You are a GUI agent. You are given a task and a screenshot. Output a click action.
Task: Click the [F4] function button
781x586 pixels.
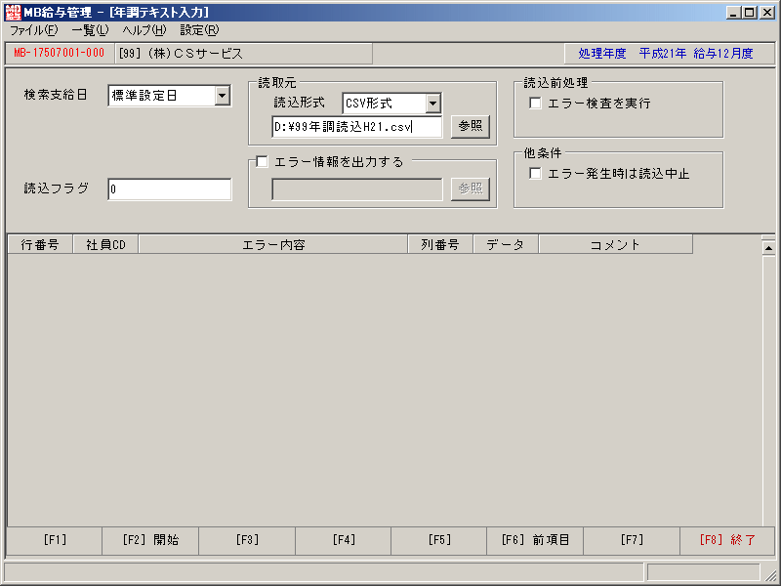coord(344,540)
